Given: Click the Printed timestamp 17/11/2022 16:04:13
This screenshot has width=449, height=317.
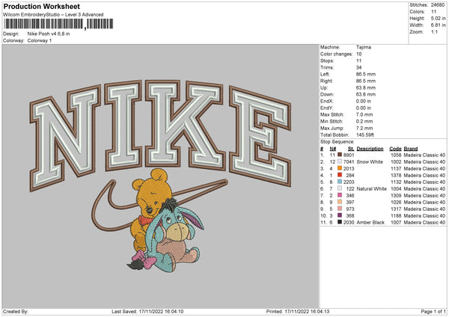Looking at the screenshot, I should tap(307, 311).
